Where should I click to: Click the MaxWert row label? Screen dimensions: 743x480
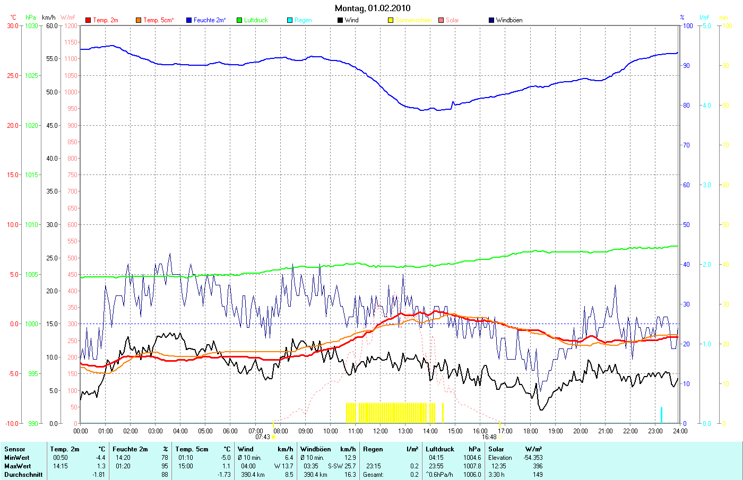coord(18,466)
